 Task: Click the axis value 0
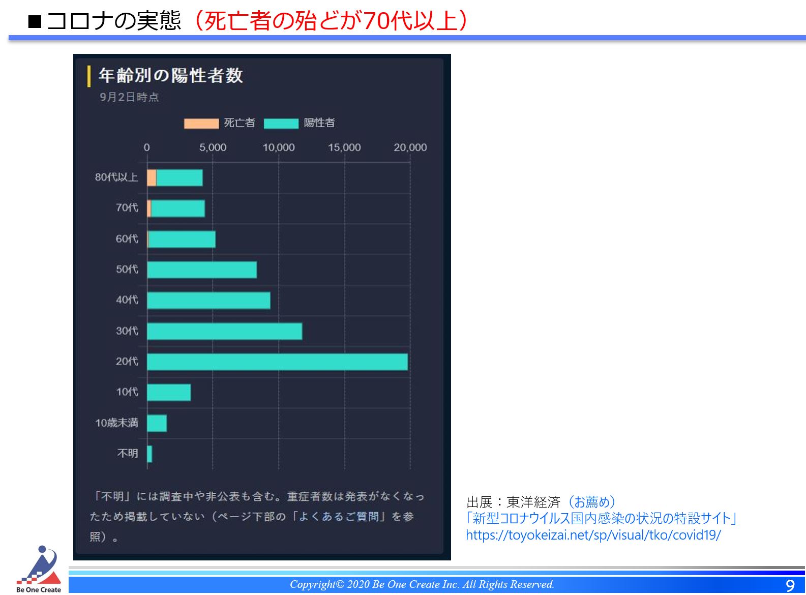pyautogui.click(x=147, y=147)
